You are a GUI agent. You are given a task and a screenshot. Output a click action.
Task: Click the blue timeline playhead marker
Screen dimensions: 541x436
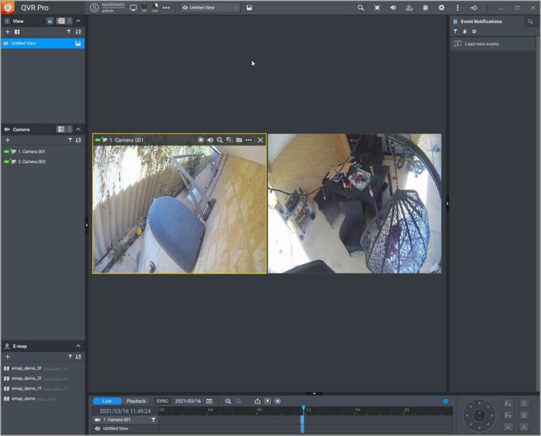tap(303, 408)
